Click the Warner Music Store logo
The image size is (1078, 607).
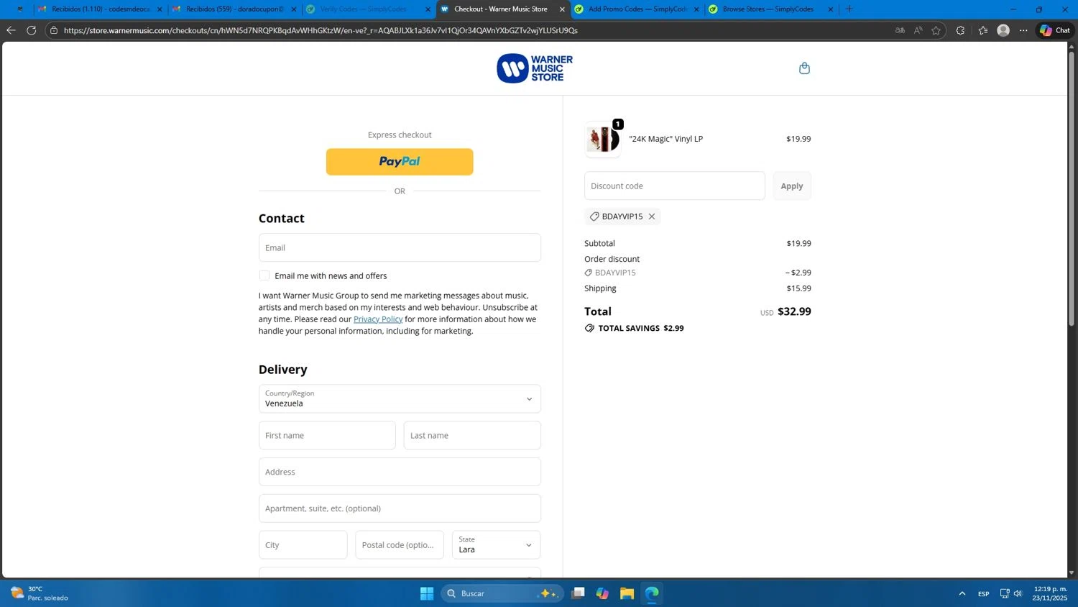(x=535, y=68)
